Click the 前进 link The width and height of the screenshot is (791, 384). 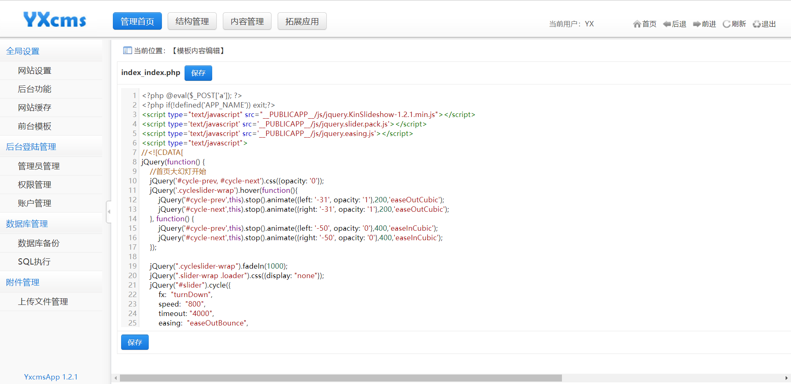[709, 24]
